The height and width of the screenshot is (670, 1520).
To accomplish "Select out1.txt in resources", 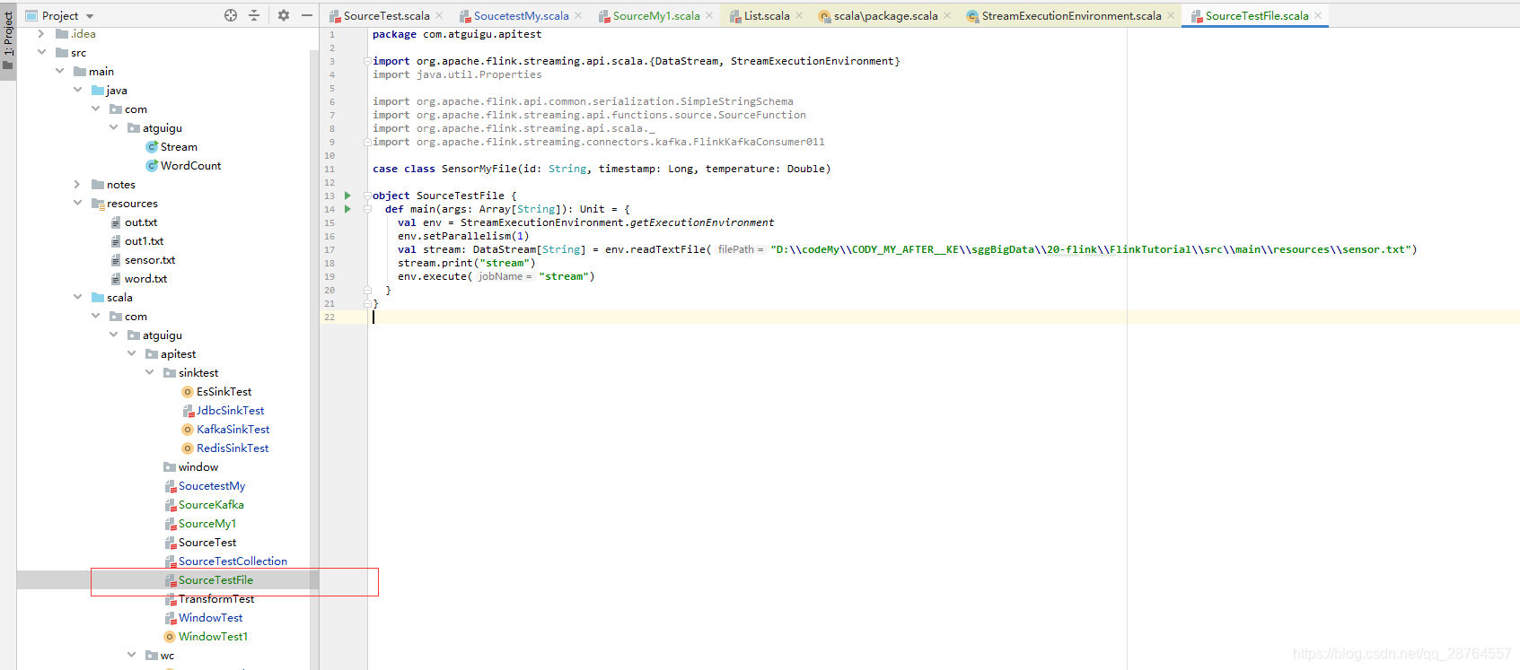I will (x=144, y=241).
